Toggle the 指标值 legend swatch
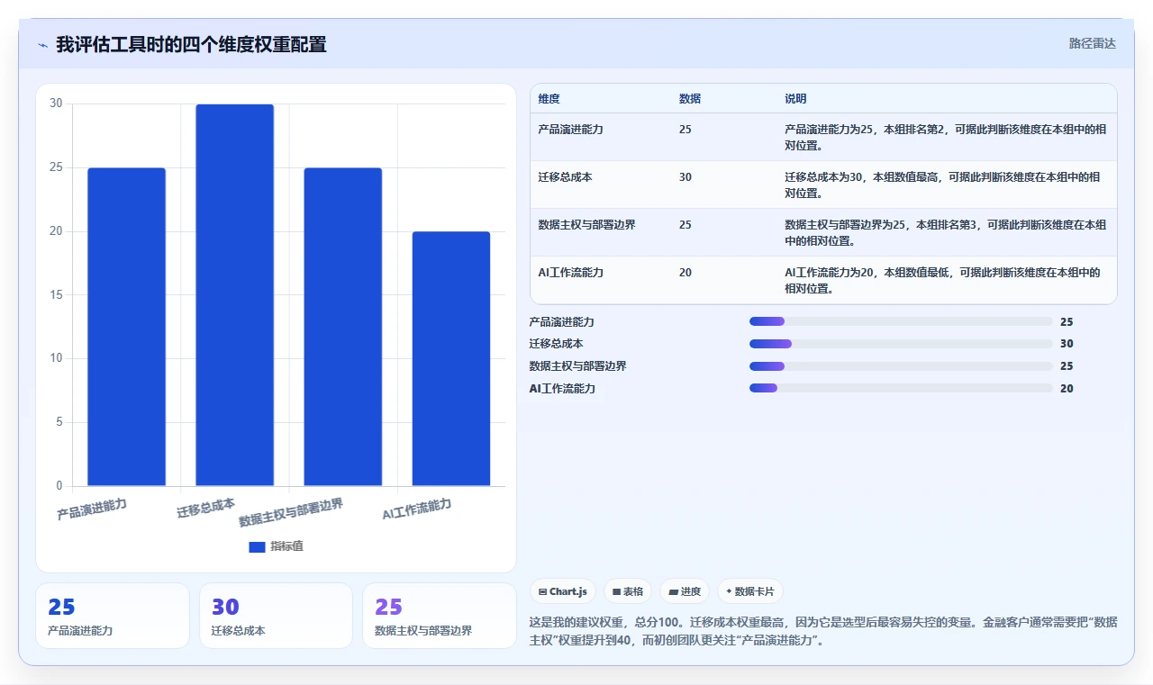1153x685 pixels. point(257,546)
